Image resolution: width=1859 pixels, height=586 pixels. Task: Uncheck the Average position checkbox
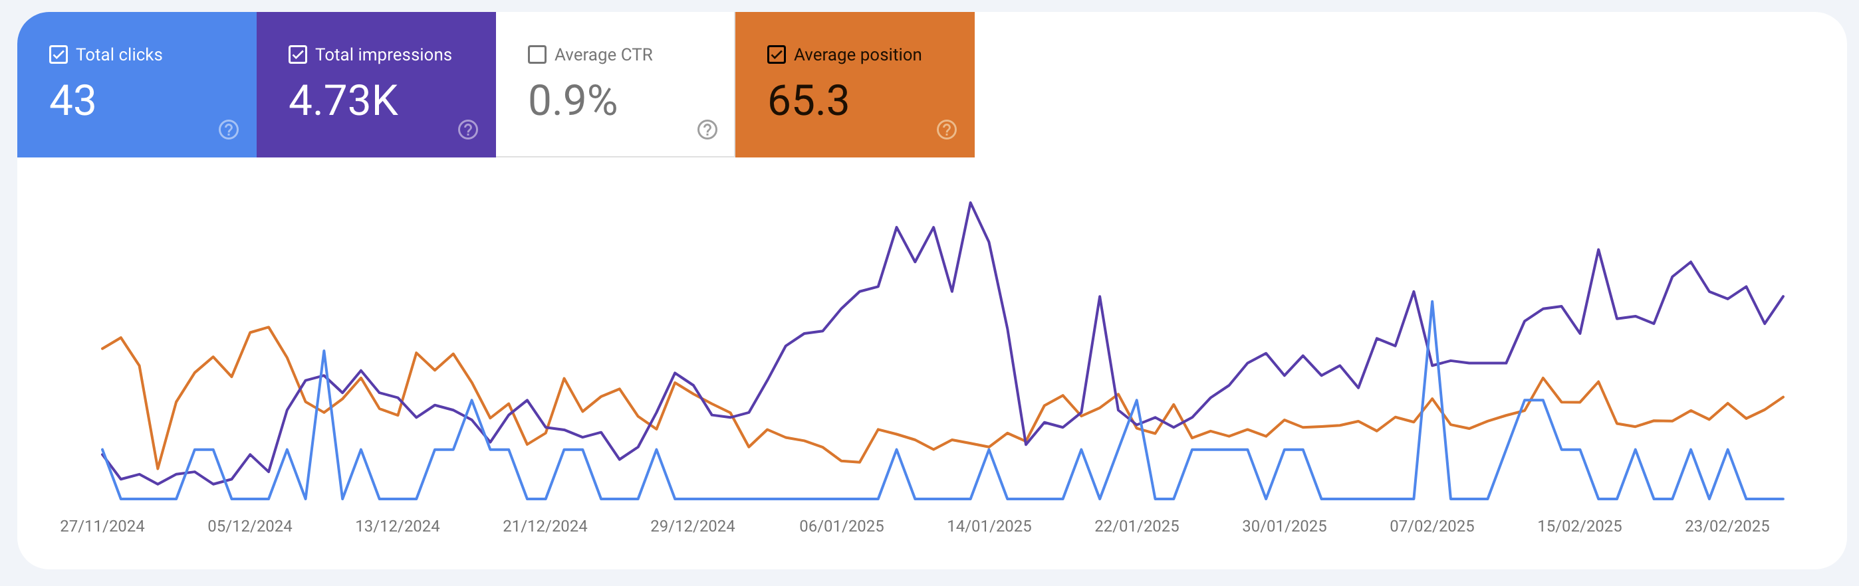[776, 54]
